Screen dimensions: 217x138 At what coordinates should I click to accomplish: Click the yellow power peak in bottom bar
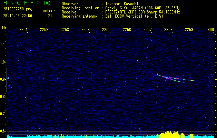[168, 134]
